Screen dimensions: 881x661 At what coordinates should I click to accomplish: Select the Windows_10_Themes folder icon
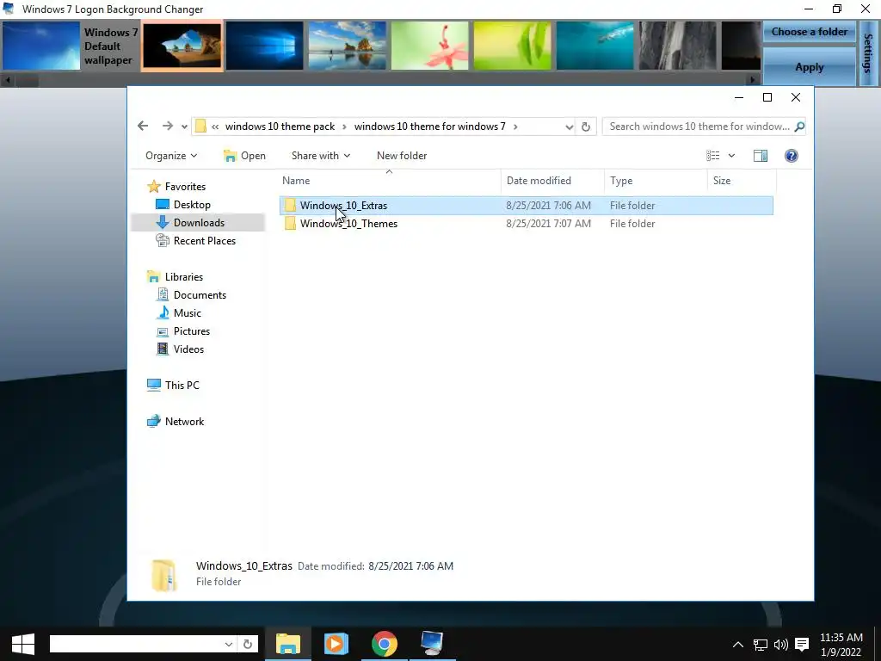(x=290, y=223)
